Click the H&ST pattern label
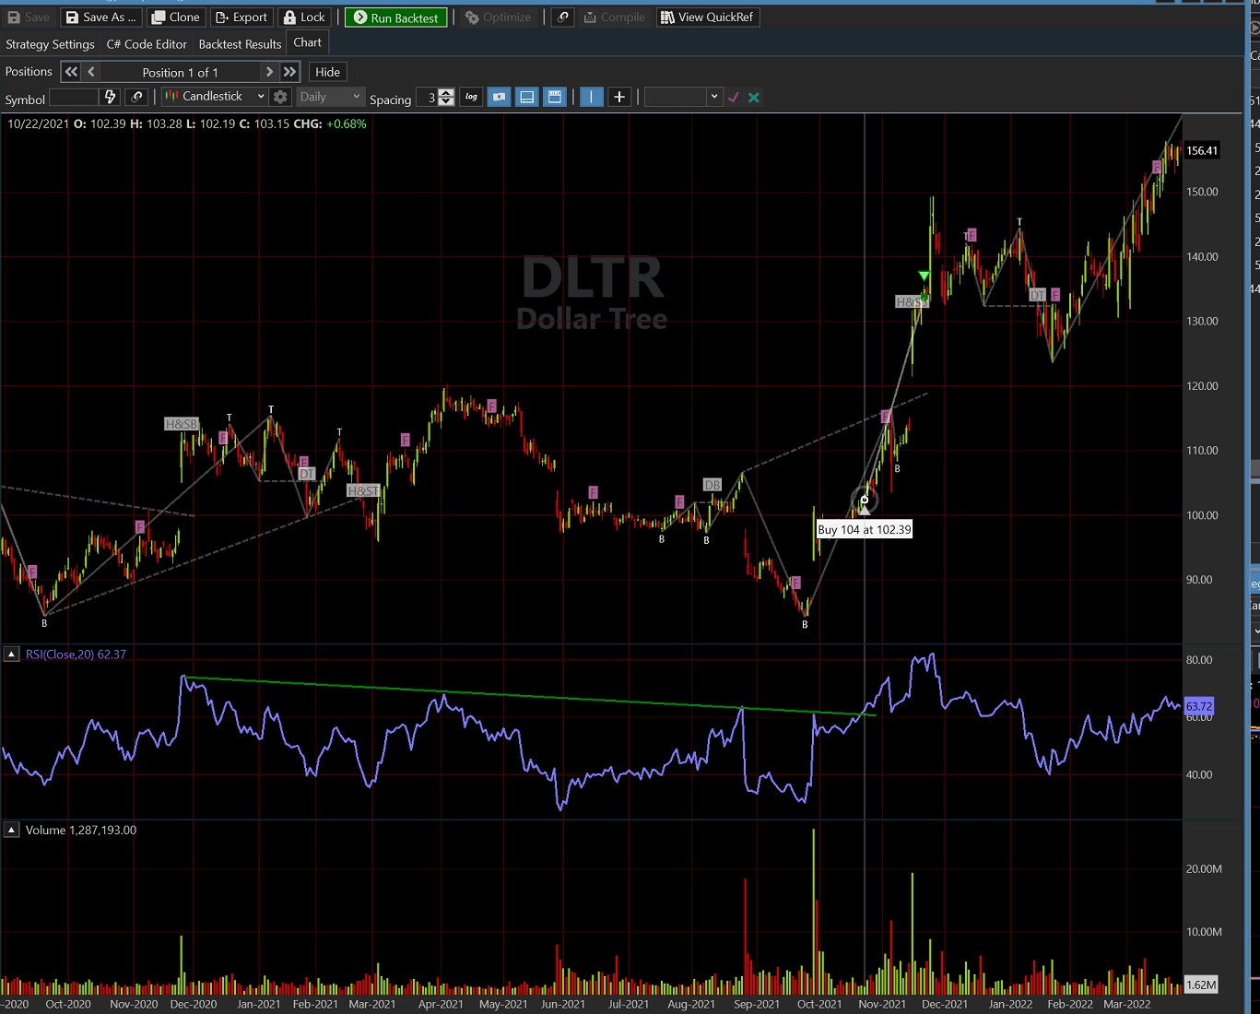This screenshot has width=1260, height=1014. click(363, 490)
